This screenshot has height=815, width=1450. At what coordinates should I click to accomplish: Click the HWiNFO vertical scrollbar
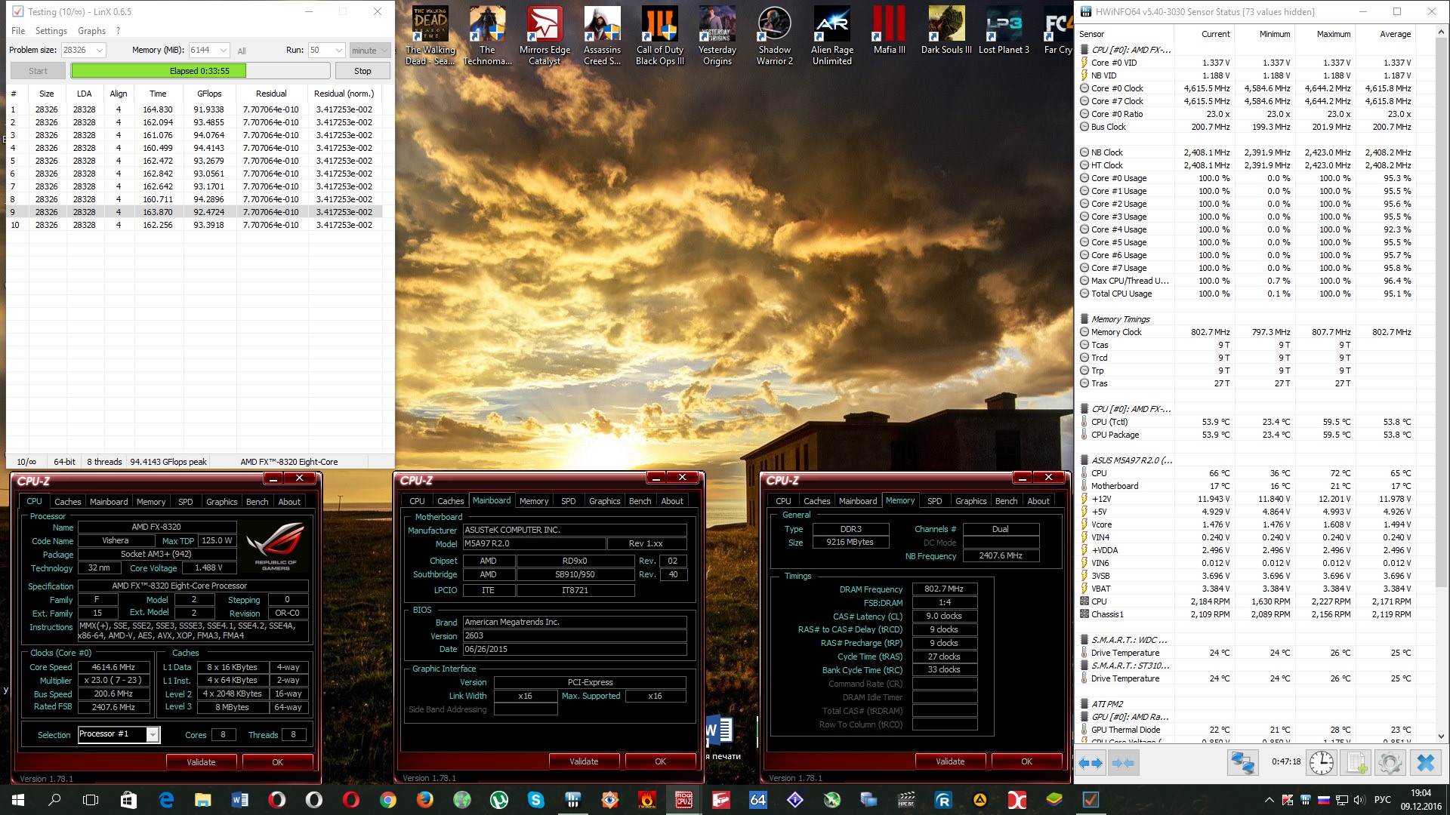[1442, 302]
